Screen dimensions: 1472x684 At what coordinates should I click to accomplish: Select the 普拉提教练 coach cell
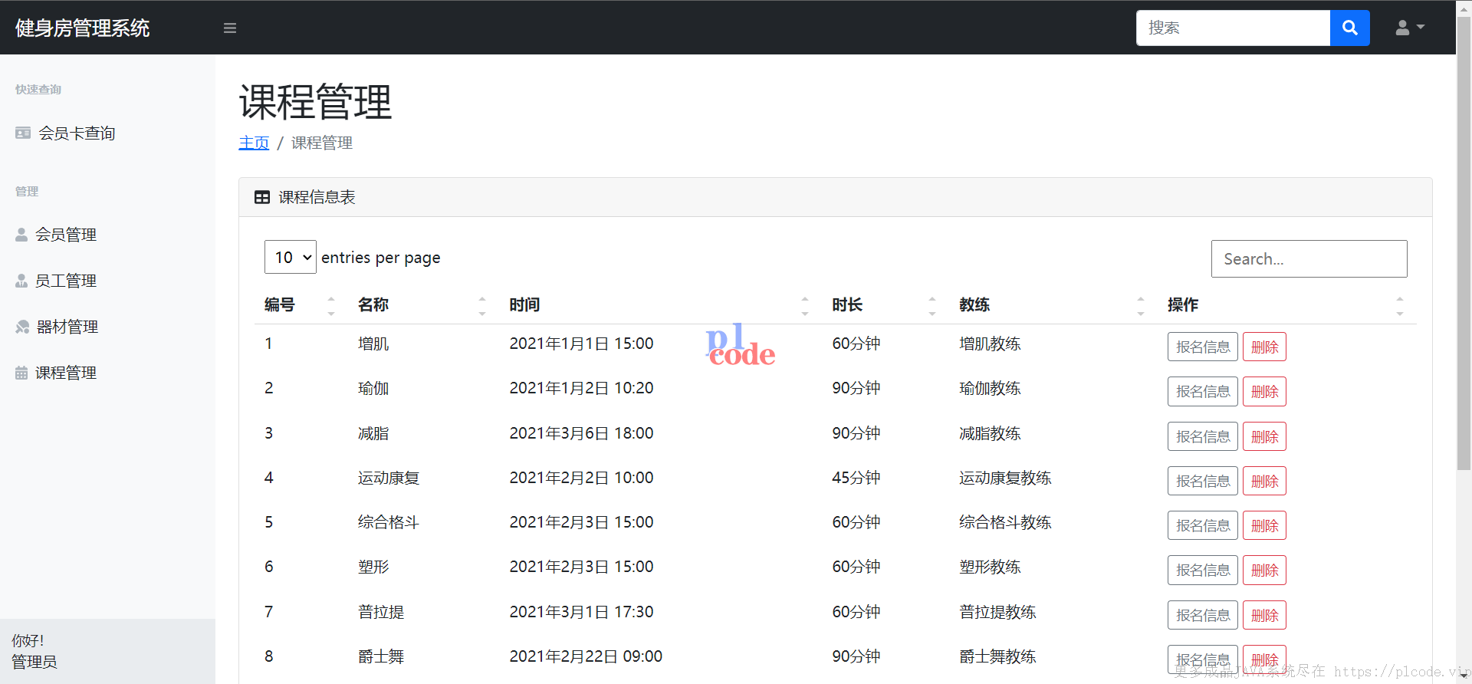pos(997,612)
